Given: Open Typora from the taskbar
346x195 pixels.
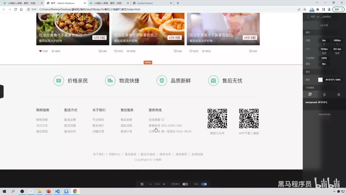Looking at the screenshot, I should pyautogui.click(x=31, y=191).
